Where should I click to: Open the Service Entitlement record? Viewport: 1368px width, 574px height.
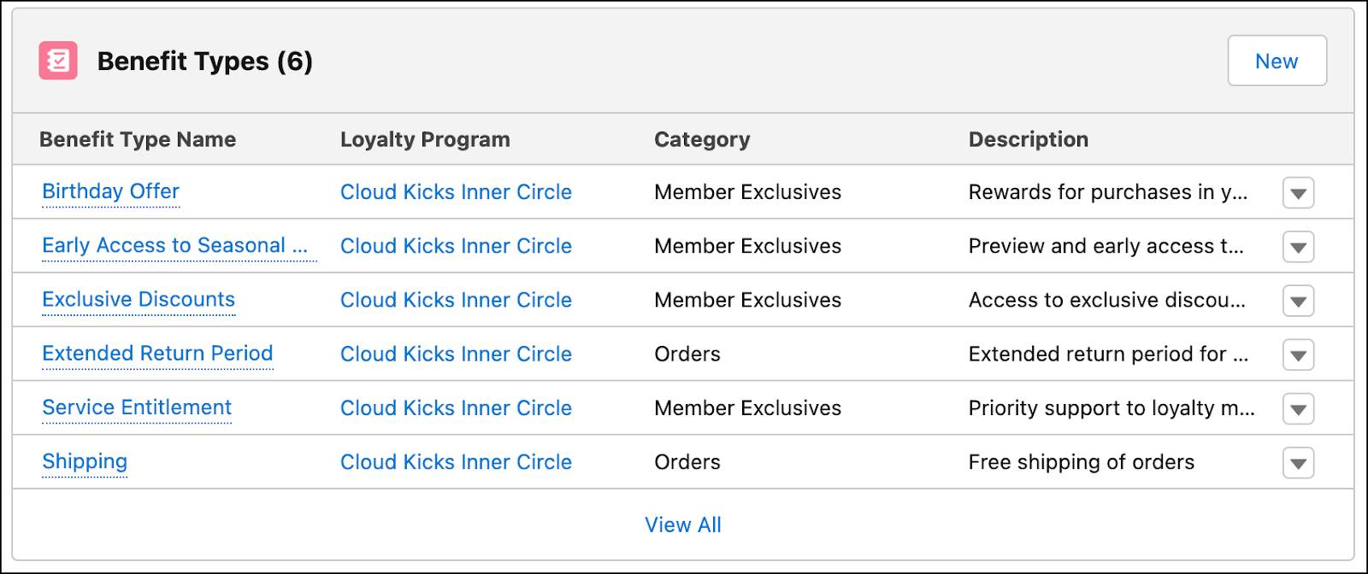(x=137, y=407)
